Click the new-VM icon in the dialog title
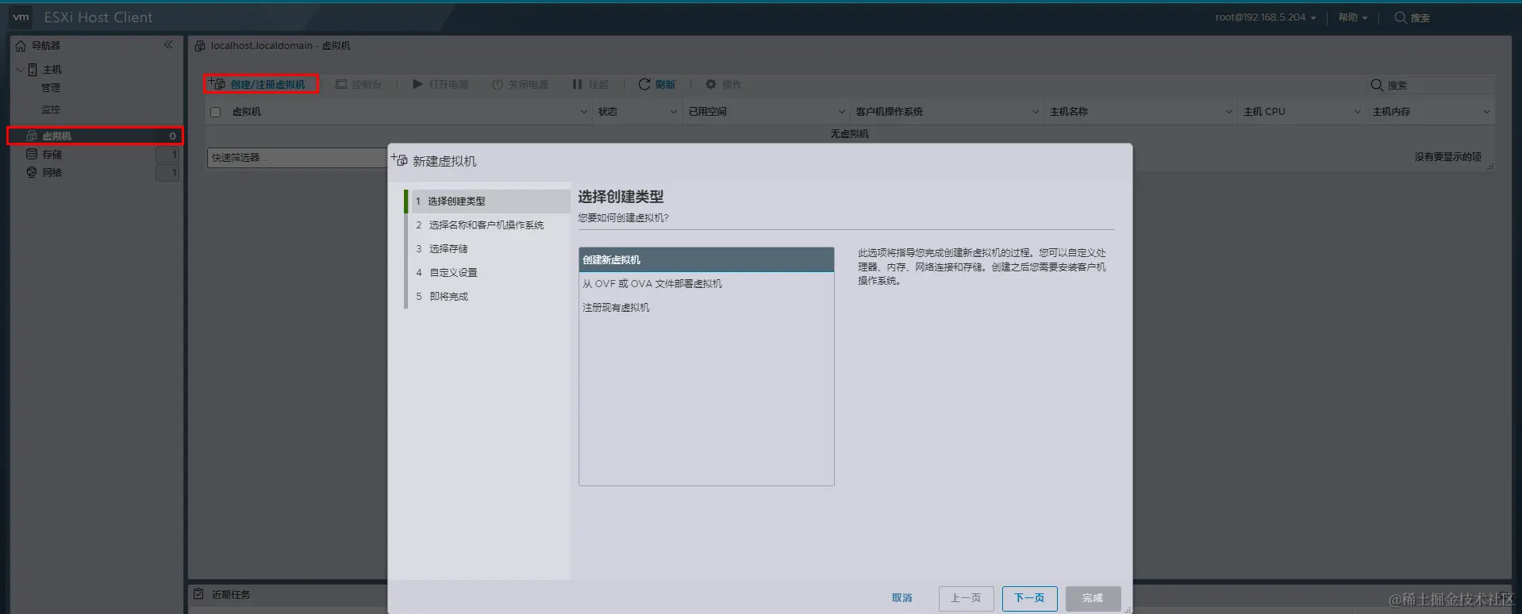The width and height of the screenshot is (1522, 614). point(399,160)
